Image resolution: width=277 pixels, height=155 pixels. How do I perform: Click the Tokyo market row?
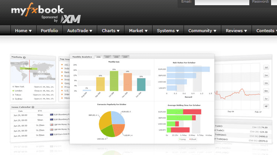tap(33, 95)
